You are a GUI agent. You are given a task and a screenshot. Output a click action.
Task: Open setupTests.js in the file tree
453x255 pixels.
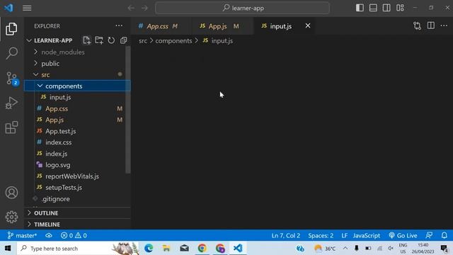click(x=77, y=187)
